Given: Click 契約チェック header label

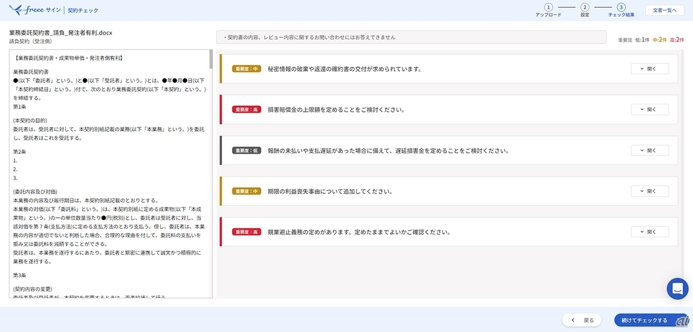Looking at the screenshot, I should pyautogui.click(x=83, y=10).
